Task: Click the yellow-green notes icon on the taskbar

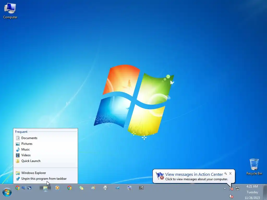Action: click(x=81, y=188)
